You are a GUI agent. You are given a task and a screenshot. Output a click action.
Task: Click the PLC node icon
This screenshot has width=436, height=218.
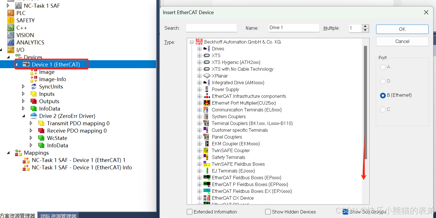tap(11, 13)
